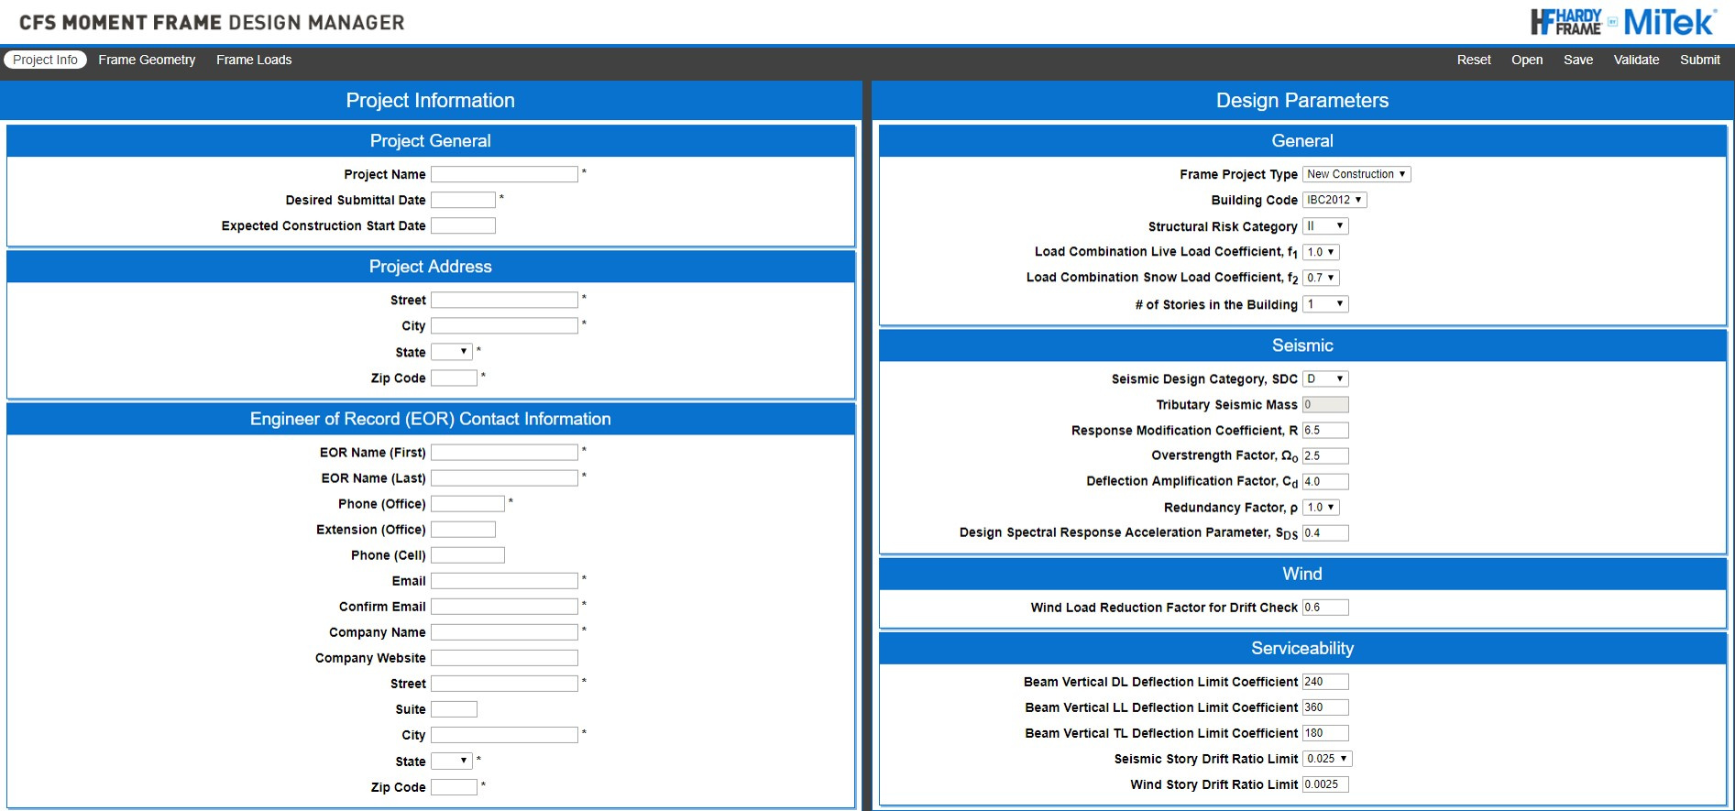
Task: Click the Tributary Seismic Mass field
Action: coord(1325,404)
